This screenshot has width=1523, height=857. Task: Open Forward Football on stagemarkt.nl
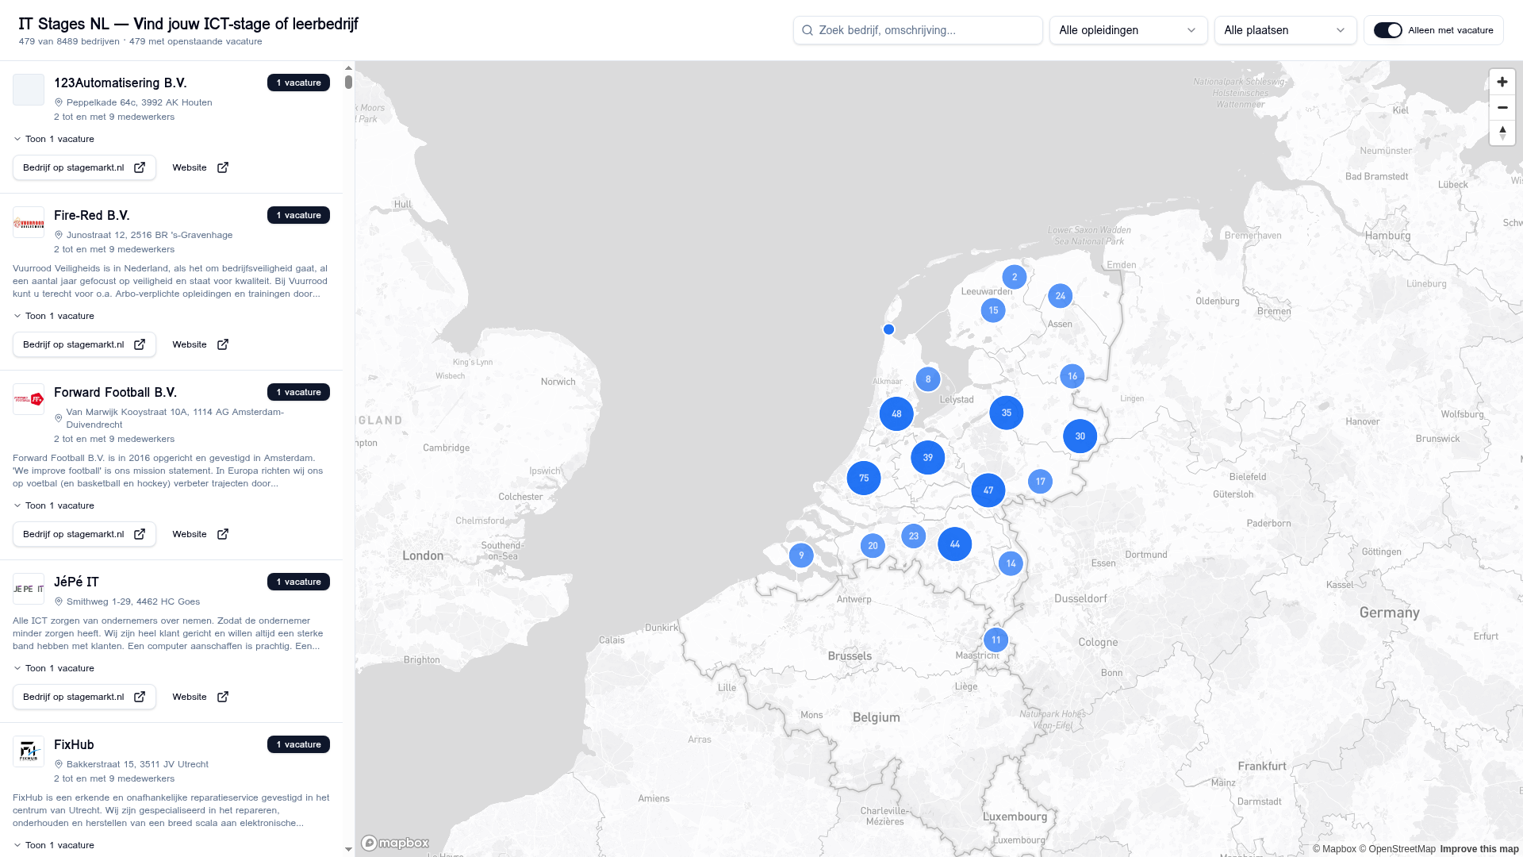[x=84, y=534]
